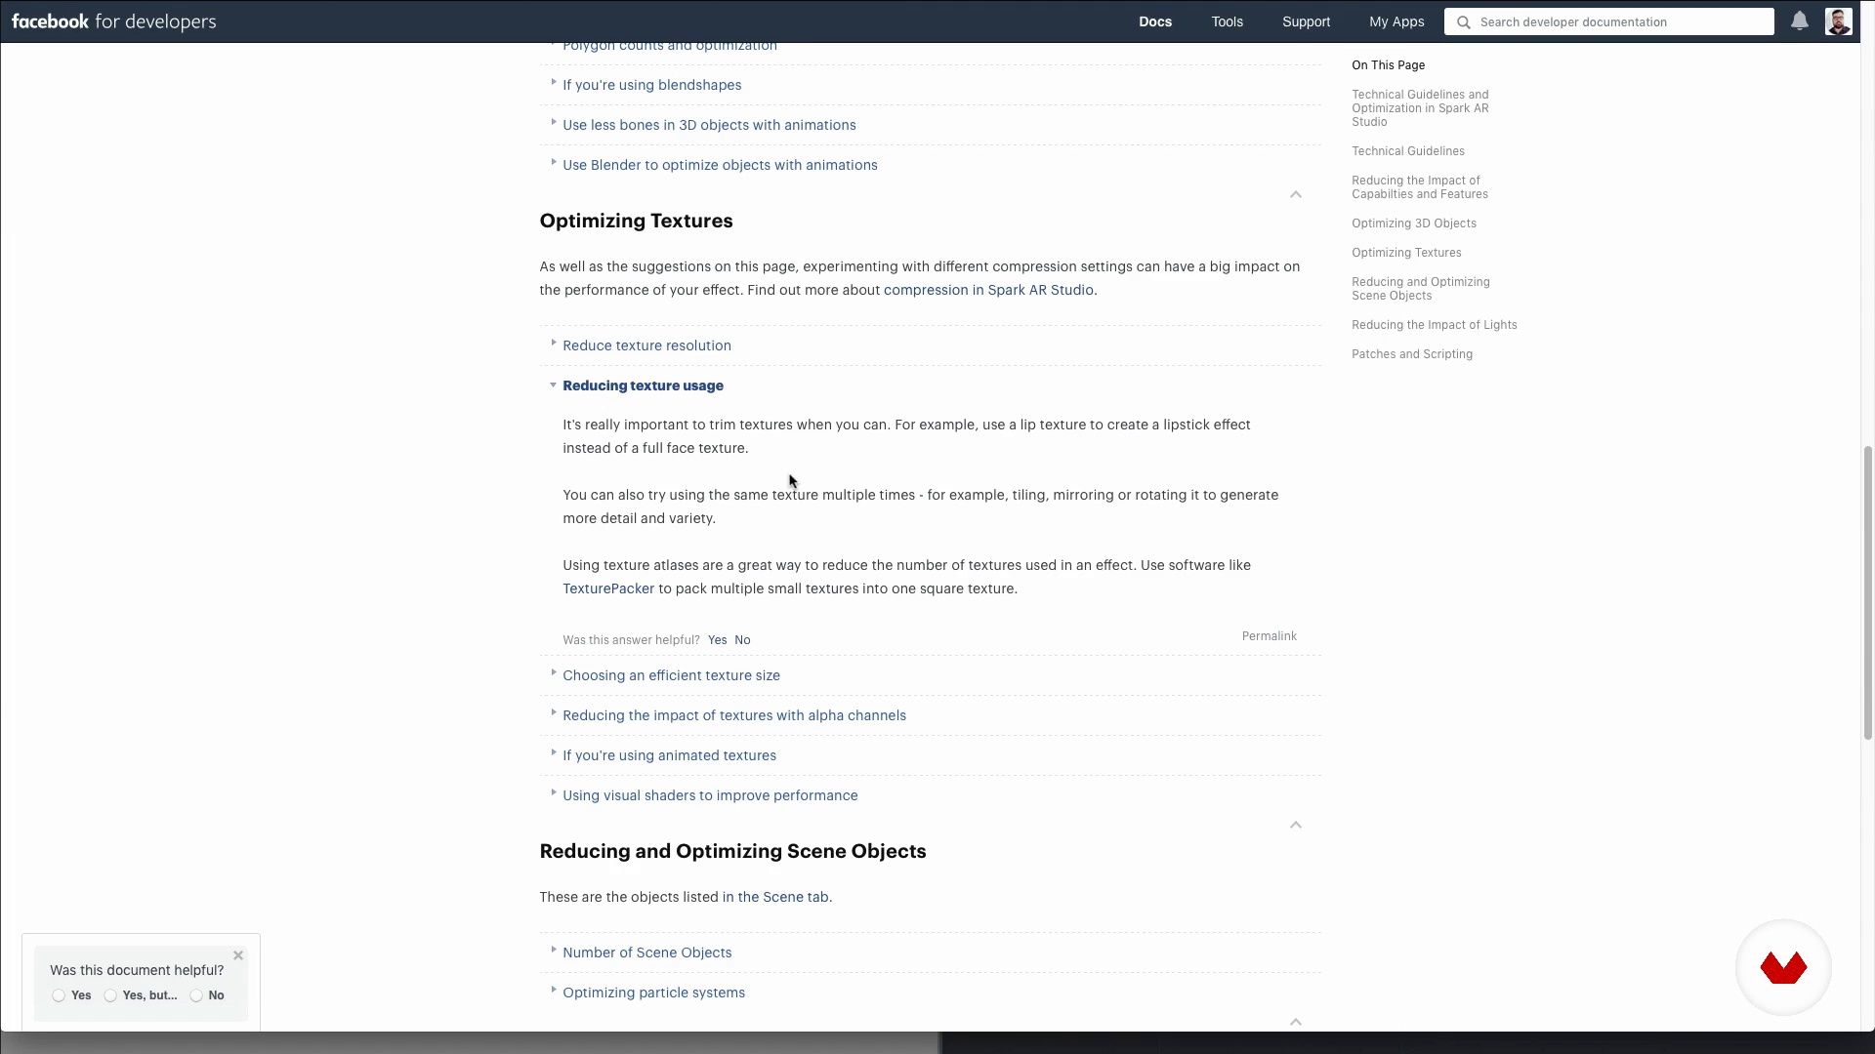Screen dimensions: 1875x1054
Task: Click the red floating badge button
Action: [x=1783, y=967]
